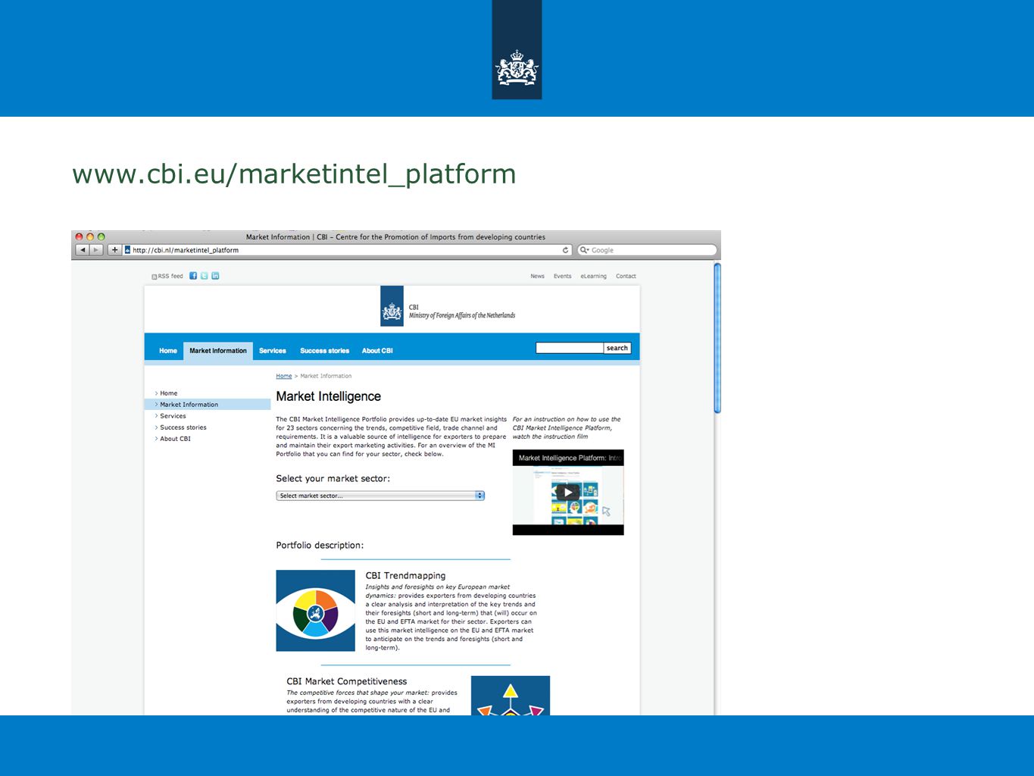
Task: Click the CBI Trendmapping eye image
Action: tap(315, 611)
